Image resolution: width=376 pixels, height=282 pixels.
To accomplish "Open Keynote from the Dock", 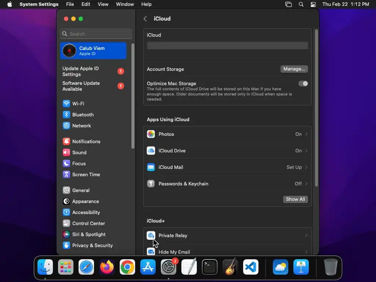I will (301, 267).
